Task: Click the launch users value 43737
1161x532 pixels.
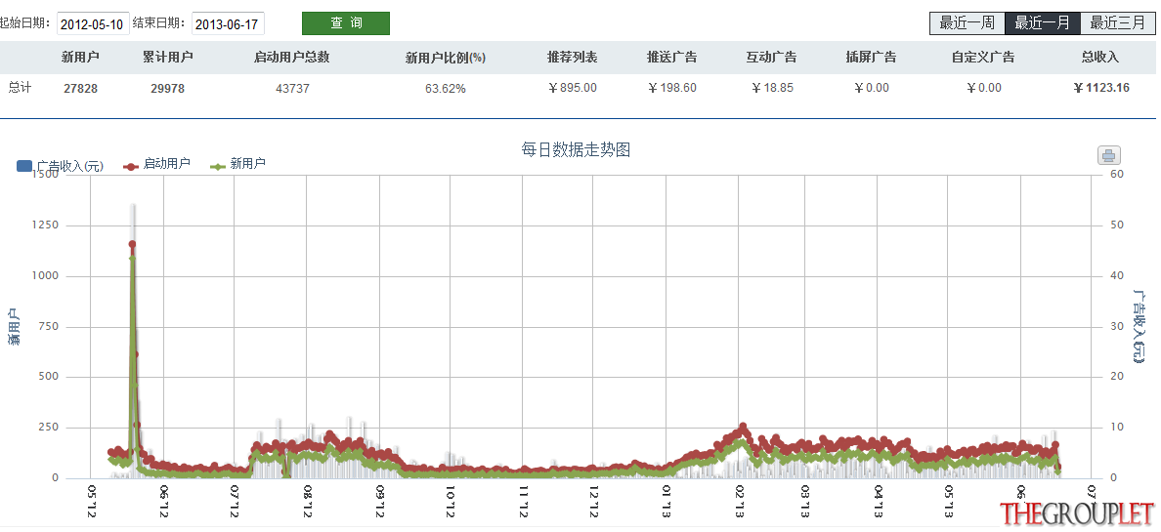Action: (x=292, y=89)
